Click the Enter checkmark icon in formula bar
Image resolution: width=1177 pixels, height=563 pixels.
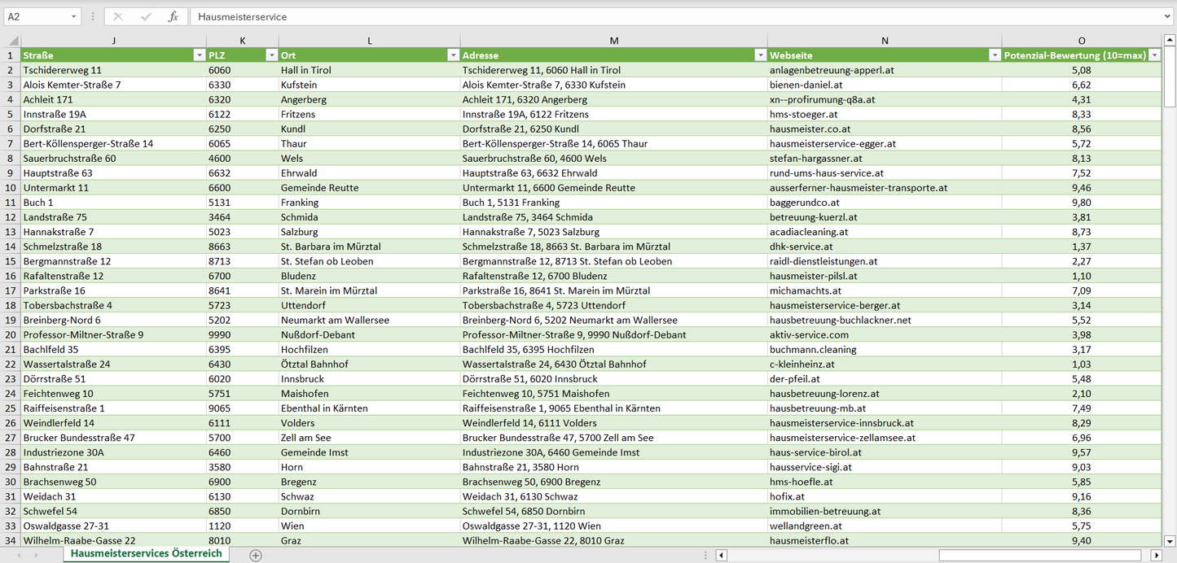(x=146, y=16)
